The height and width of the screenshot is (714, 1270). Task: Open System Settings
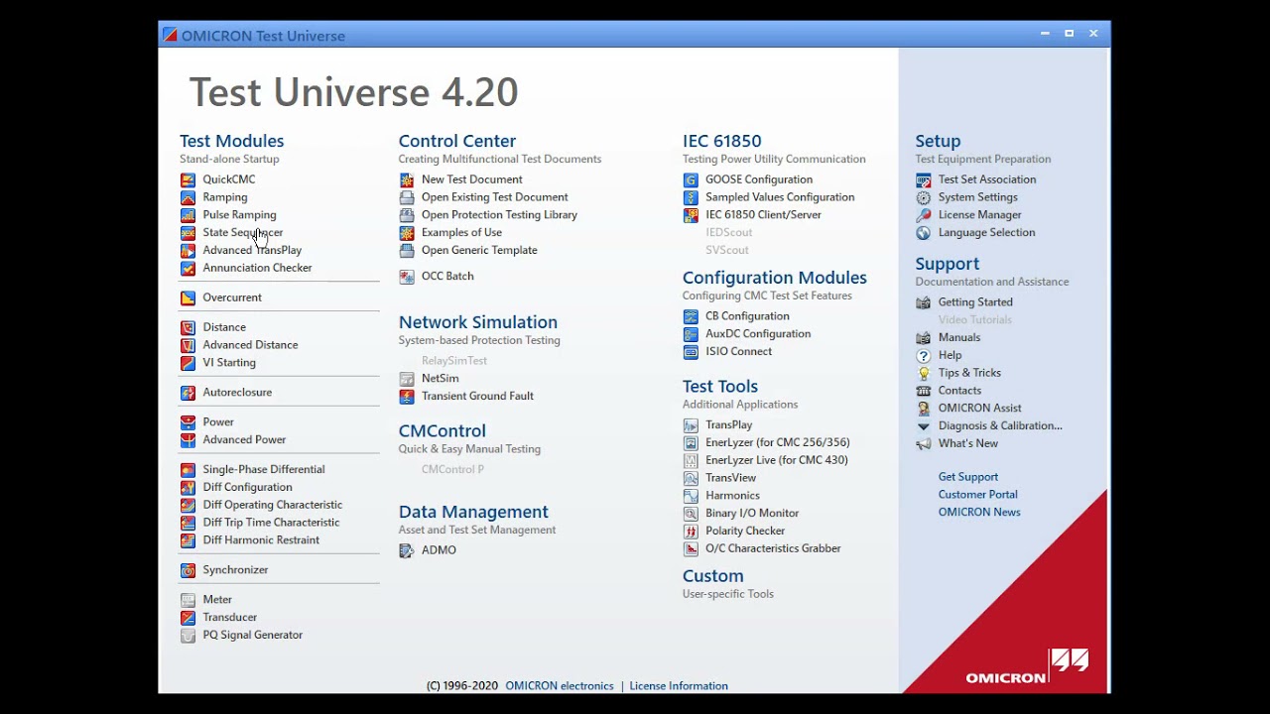pyautogui.click(x=978, y=197)
